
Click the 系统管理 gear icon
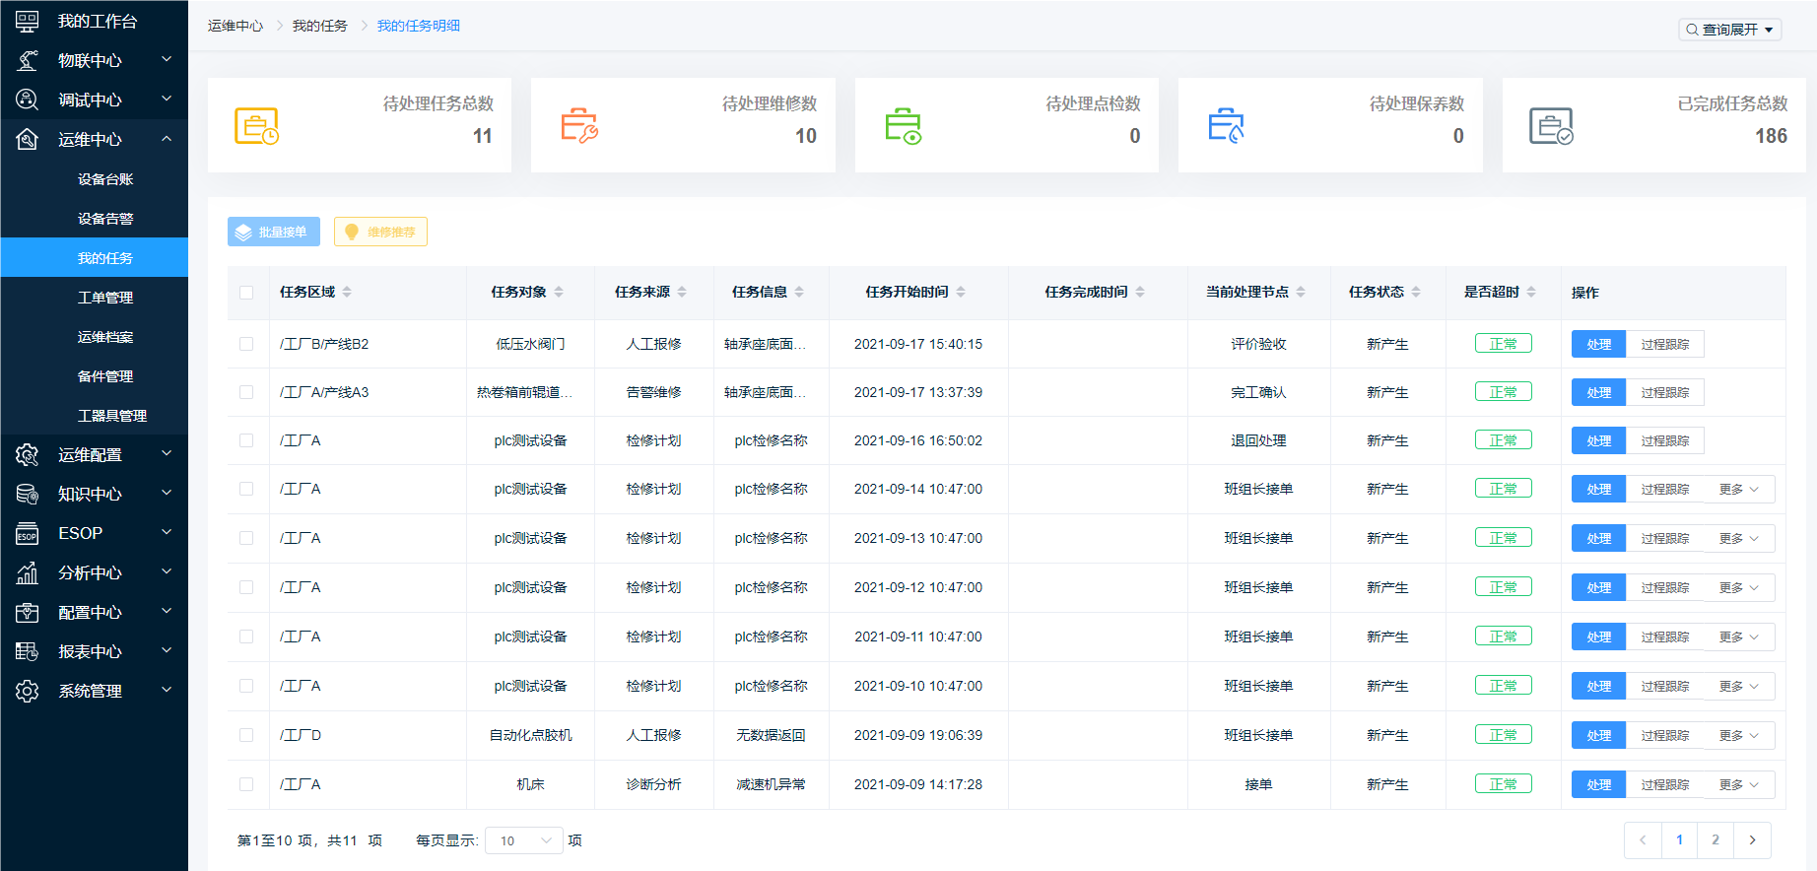click(x=28, y=691)
